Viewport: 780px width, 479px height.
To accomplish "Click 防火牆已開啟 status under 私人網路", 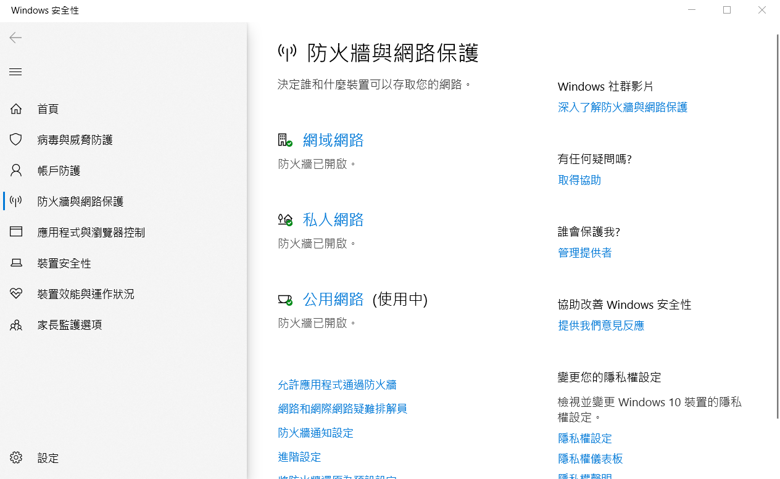I will (317, 244).
